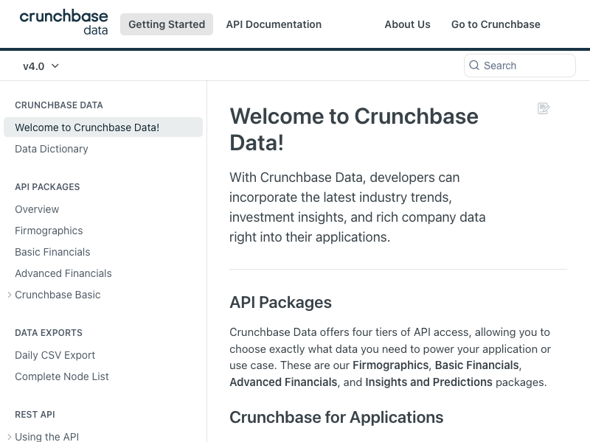This screenshot has width=590, height=442.
Task: Follow the Go to Crunchbase link
Action: [496, 24]
